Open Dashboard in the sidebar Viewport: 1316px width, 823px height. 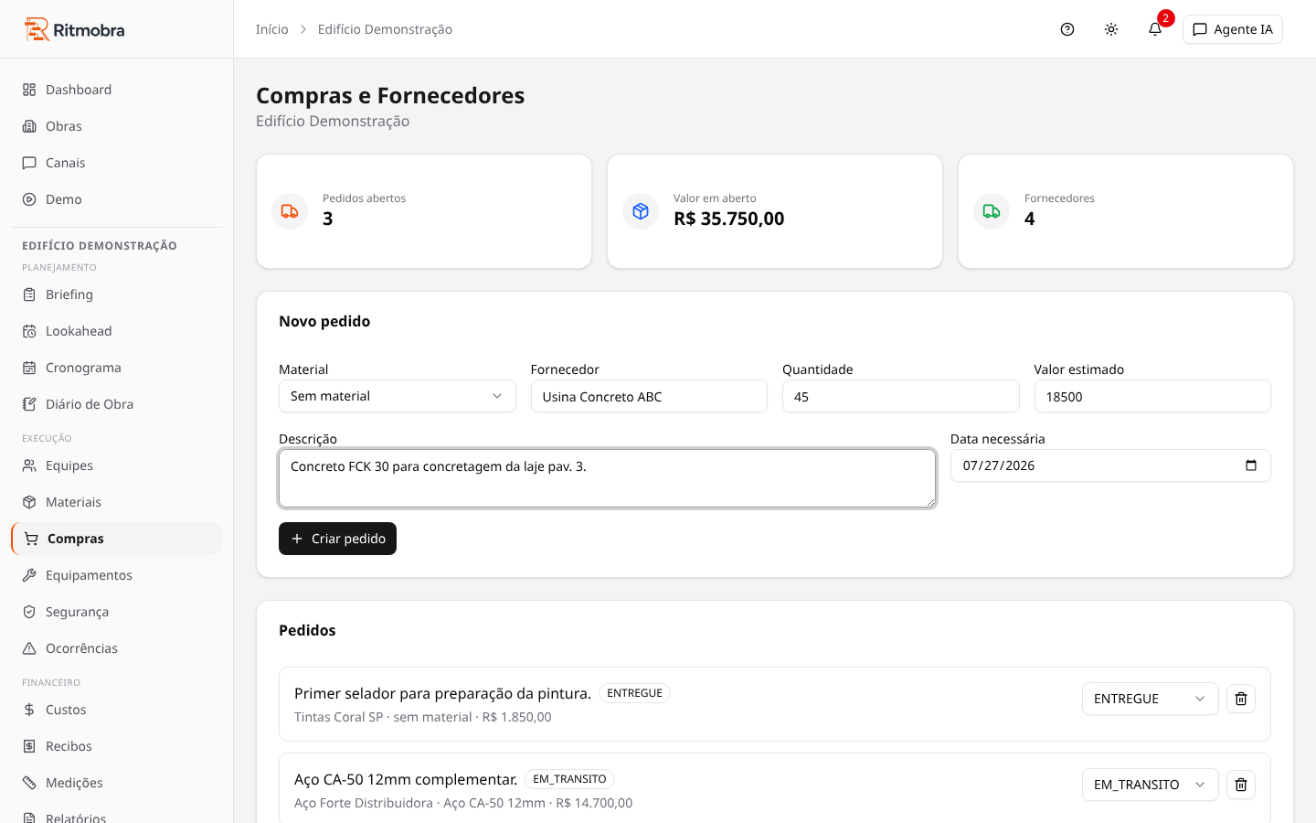(x=116, y=90)
